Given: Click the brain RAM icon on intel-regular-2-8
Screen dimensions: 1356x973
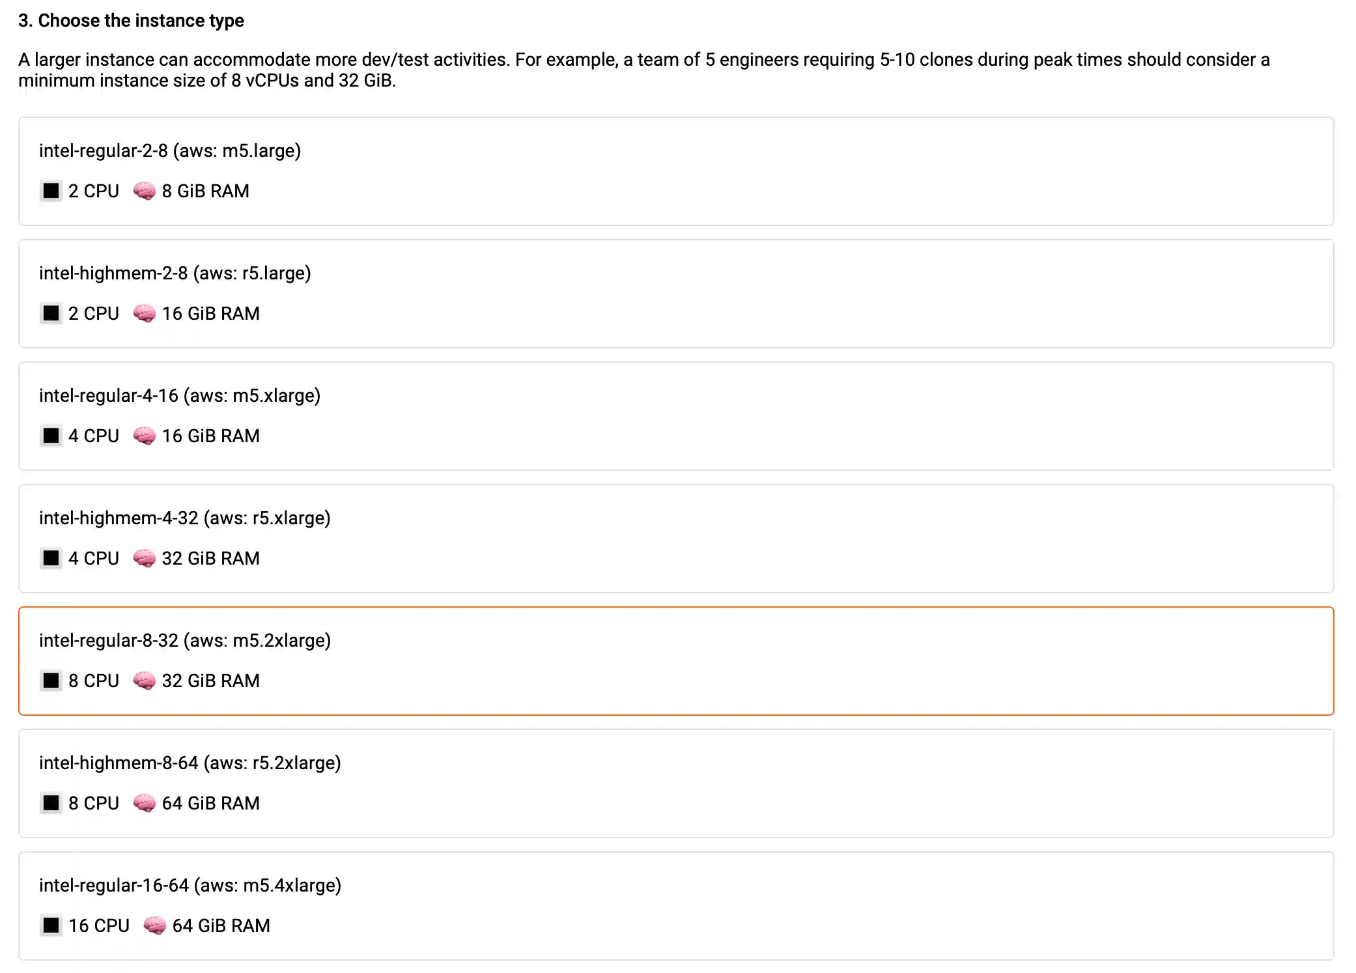Looking at the screenshot, I should (145, 191).
